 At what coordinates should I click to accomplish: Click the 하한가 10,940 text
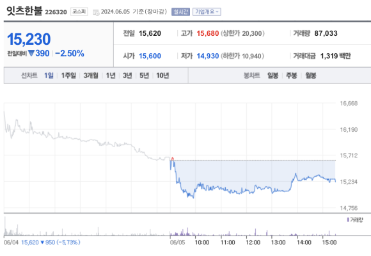tap(242, 56)
